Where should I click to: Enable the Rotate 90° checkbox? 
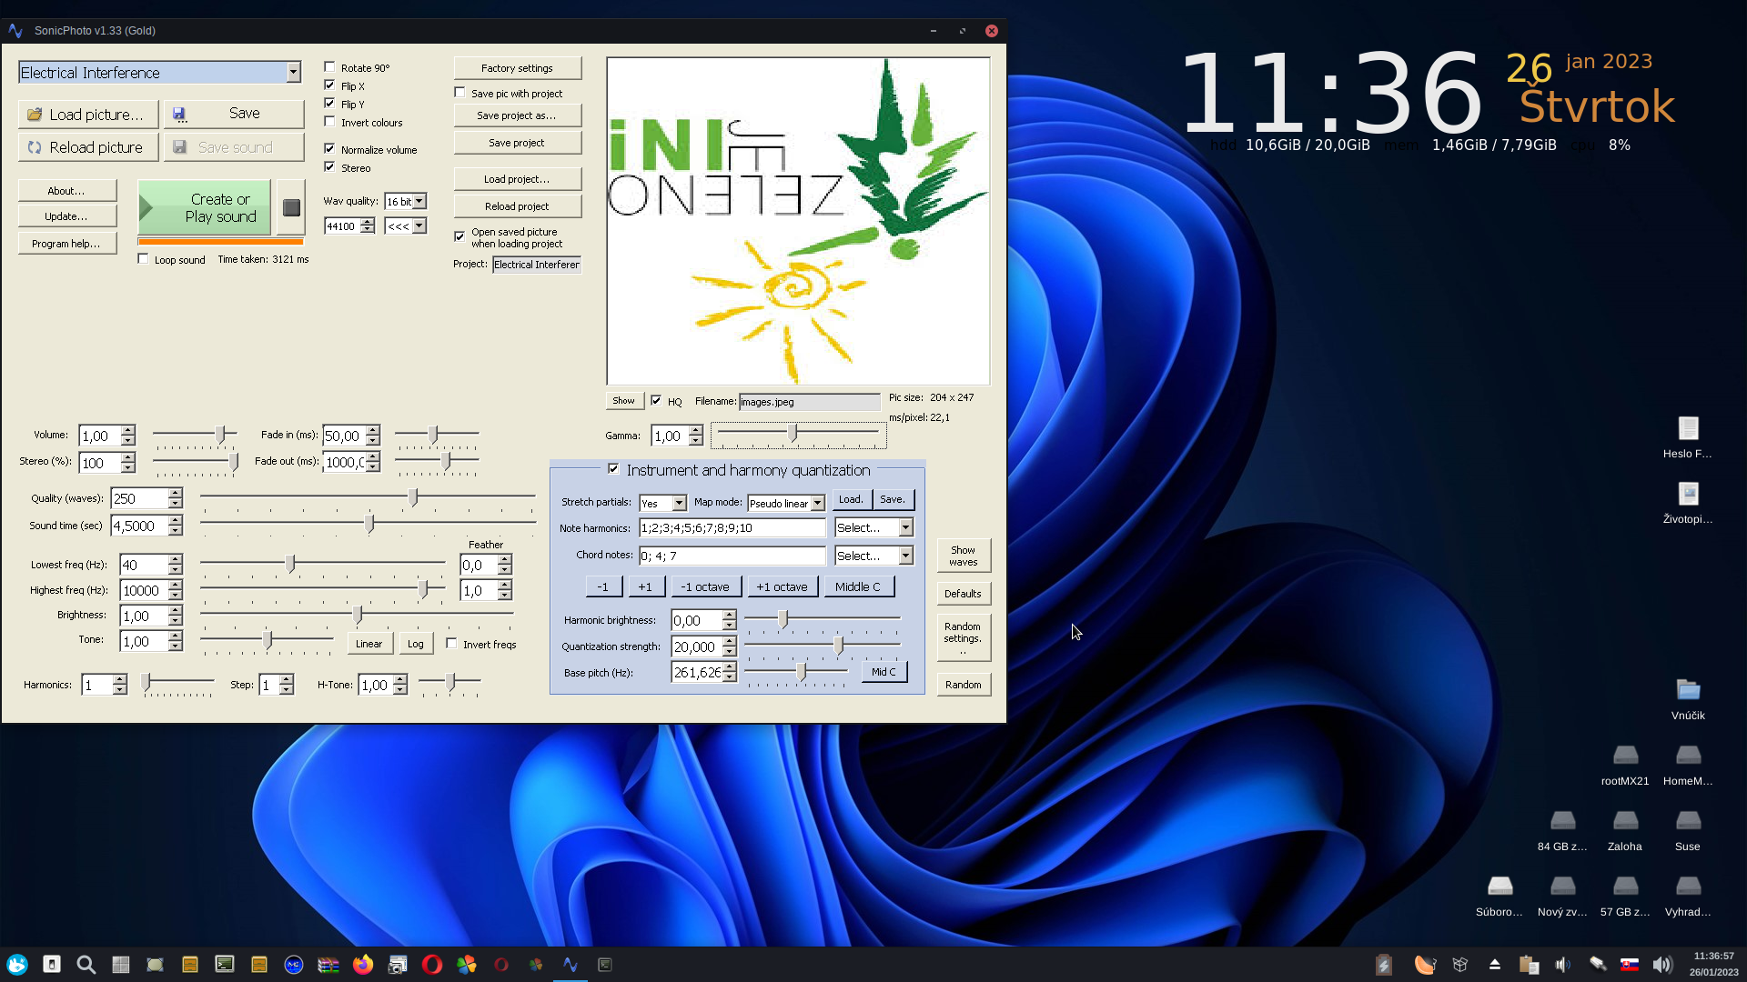[x=330, y=67]
